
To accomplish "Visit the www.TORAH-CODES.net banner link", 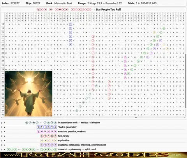I will [93, 154].
